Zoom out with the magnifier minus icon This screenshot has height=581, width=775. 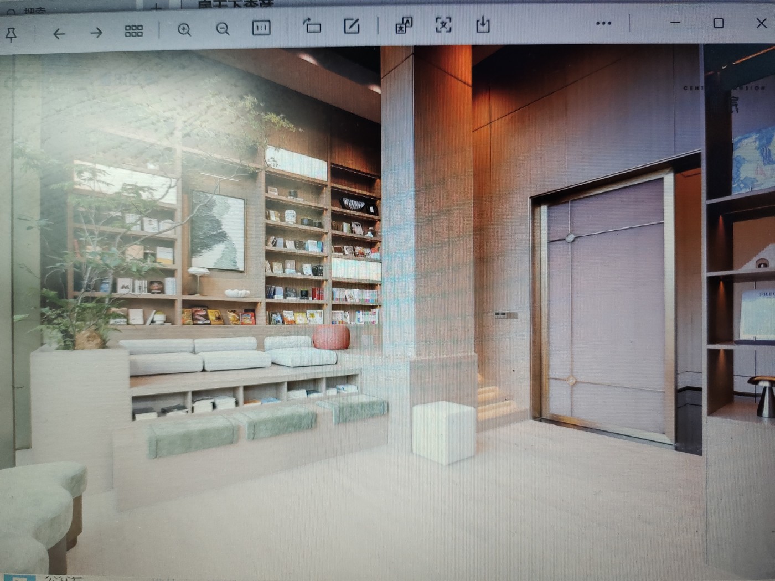[x=223, y=29]
